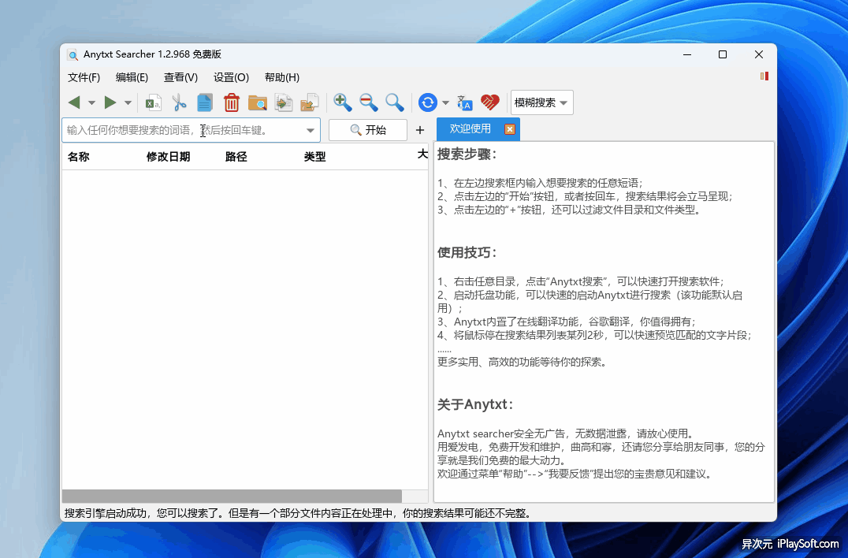
Task: Close the 欢迎使用 tab
Action: click(x=509, y=128)
